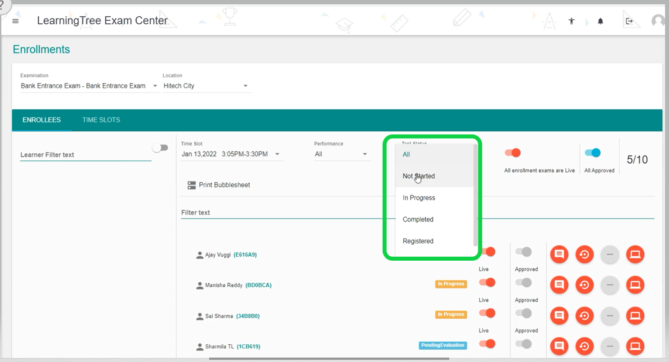Toggle All enrollment exams are Live switch
The height and width of the screenshot is (362, 669).
(513, 153)
